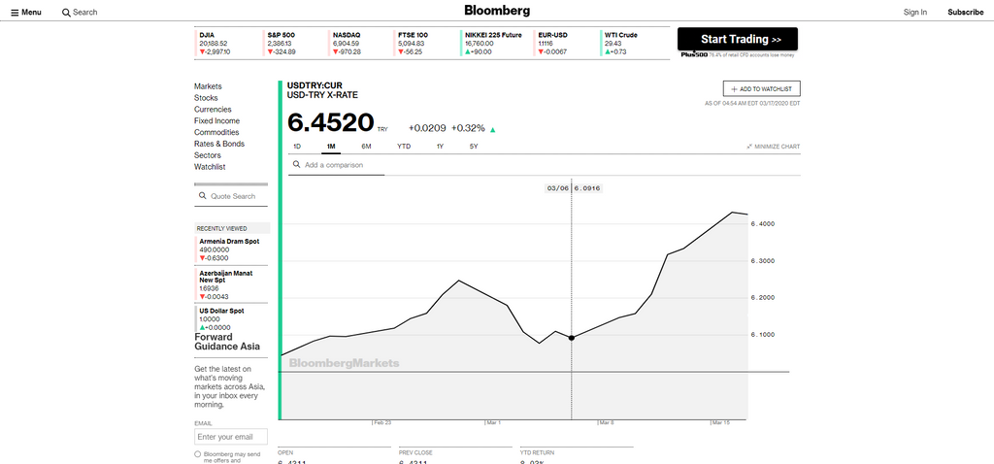Go to Fixed Income section
Screen dimensions: 994x464
[216, 120]
